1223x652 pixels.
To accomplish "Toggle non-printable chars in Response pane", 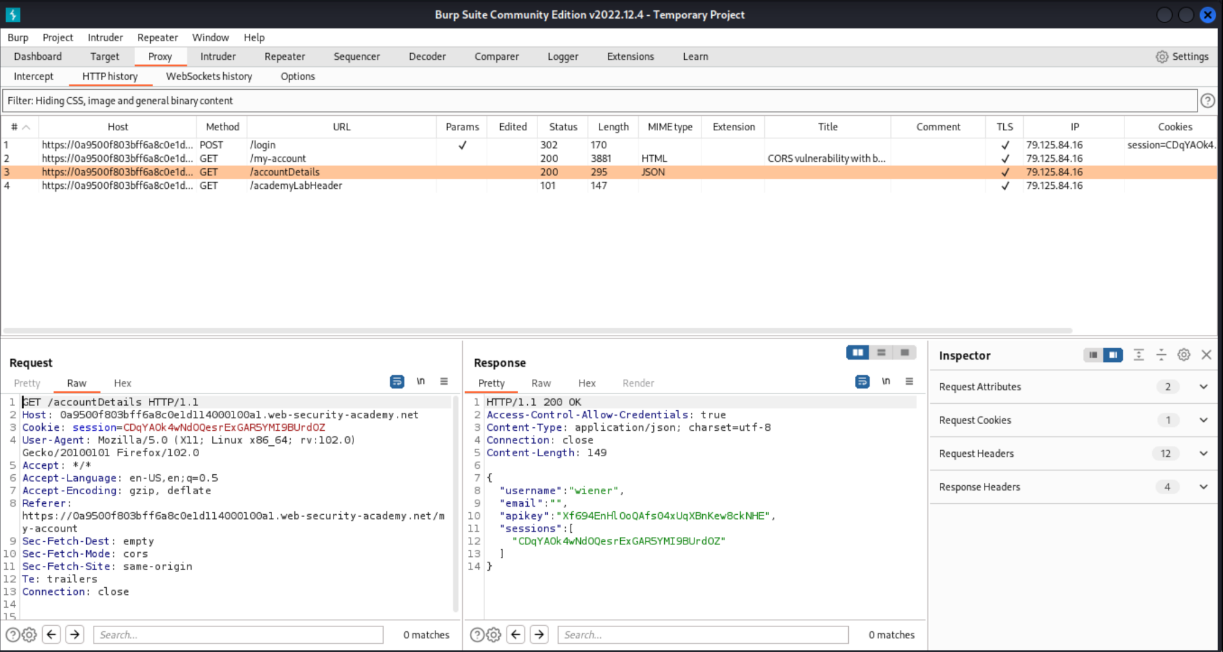I will tap(886, 381).
